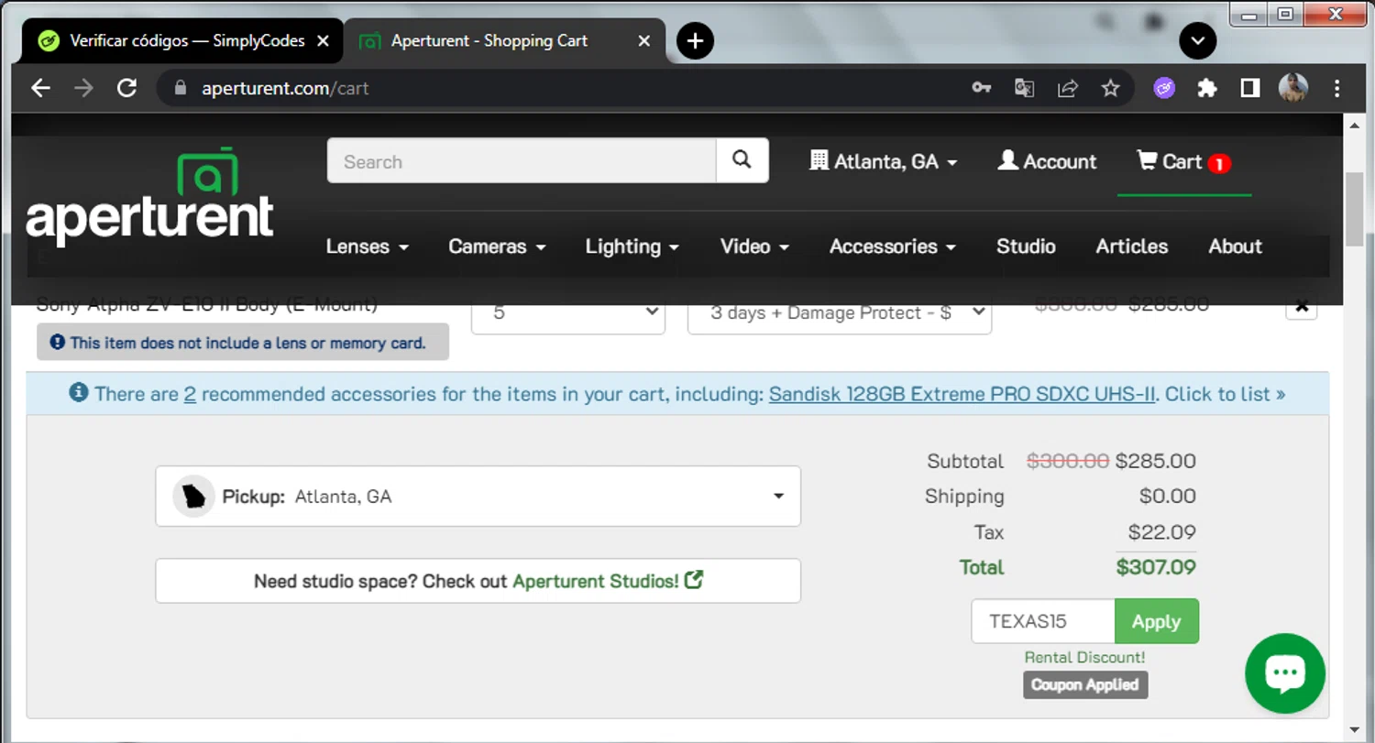Image resolution: width=1375 pixels, height=743 pixels.
Task: Remove the Sony item with X
Action: (x=1302, y=308)
